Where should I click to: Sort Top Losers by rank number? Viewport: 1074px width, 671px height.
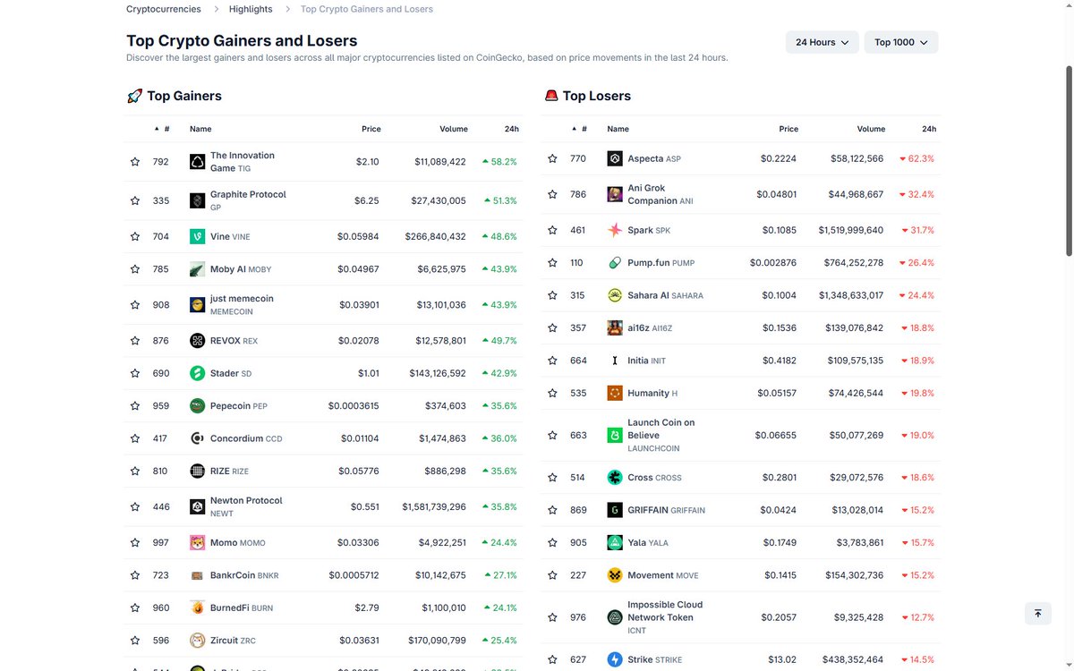(579, 129)
